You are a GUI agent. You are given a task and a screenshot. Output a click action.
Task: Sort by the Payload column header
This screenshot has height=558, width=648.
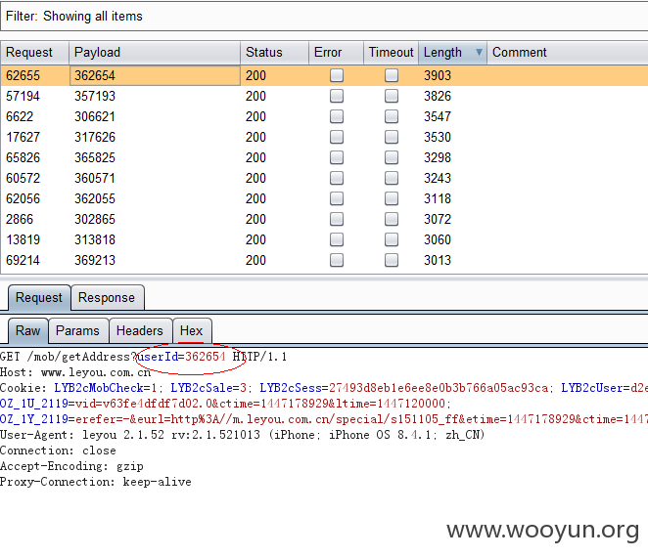tap(155, 53)
